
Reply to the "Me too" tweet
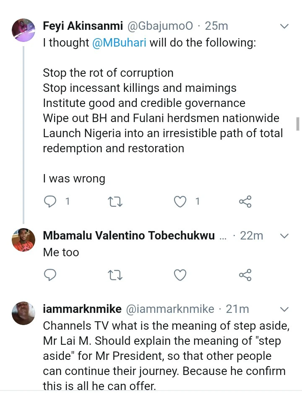click(x=50, y=275)
